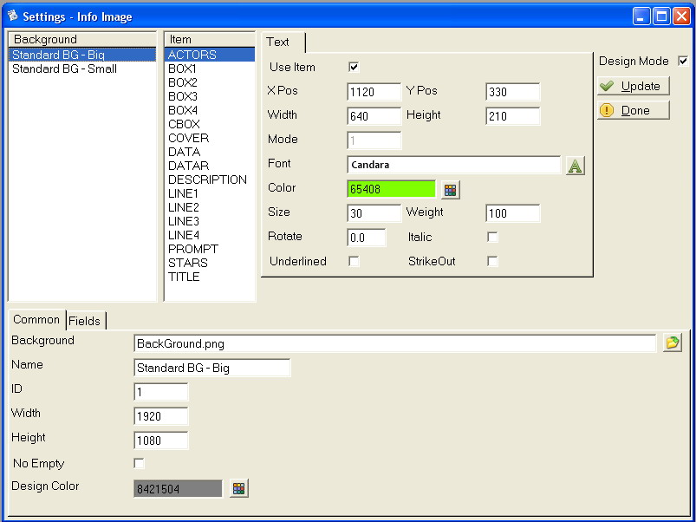Click the Font field showing Candara
The height and width of the screenshot is (522, 696).
pos(453,165)
